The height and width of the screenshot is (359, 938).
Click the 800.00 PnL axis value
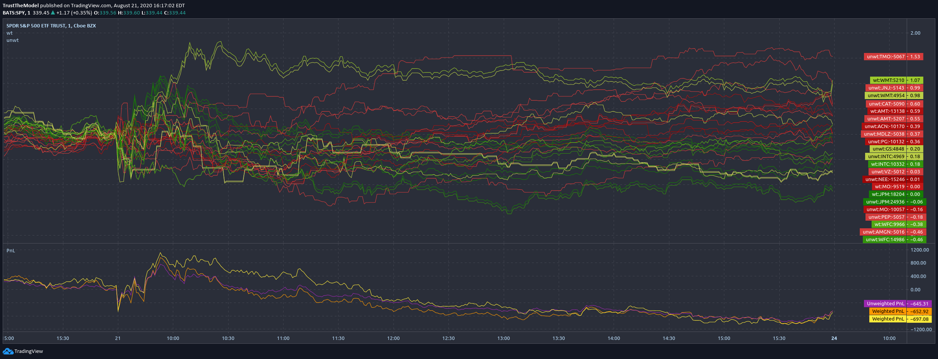point(918,263)
